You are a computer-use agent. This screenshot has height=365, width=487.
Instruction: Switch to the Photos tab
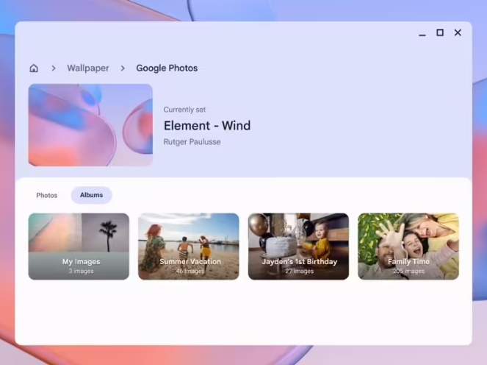(47, 195)
